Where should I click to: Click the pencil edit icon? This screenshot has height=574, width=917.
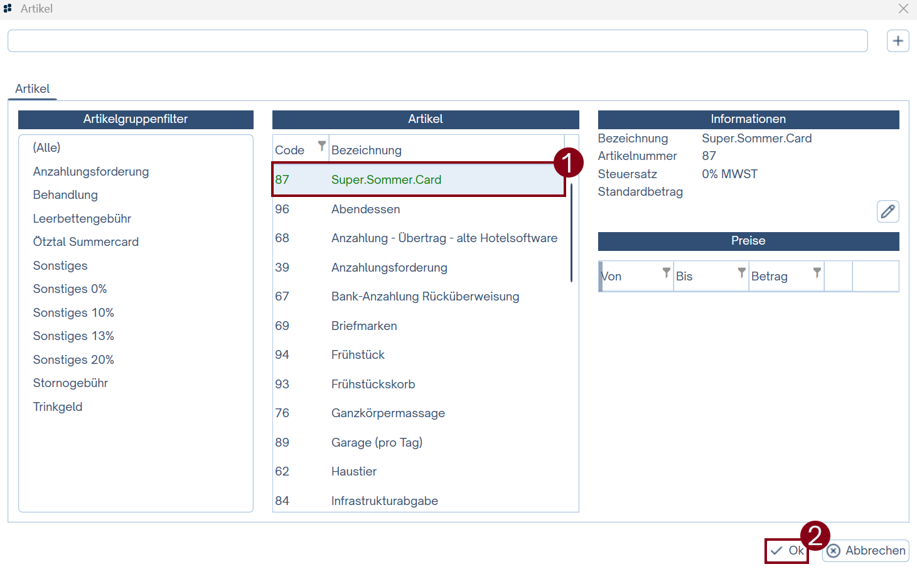click(x=888, y=211)
